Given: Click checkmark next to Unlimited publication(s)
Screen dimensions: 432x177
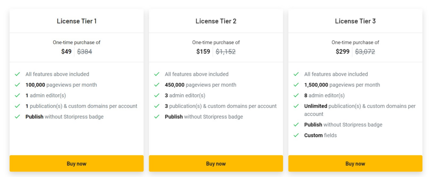Looking at the screenshot, I should click(x=296, y=106).
